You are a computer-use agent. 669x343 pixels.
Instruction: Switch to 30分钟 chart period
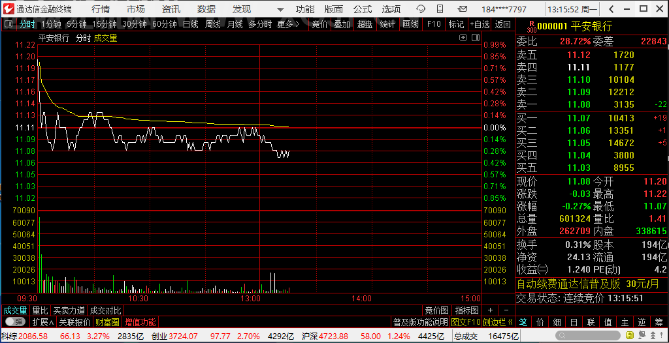[135, 24]
